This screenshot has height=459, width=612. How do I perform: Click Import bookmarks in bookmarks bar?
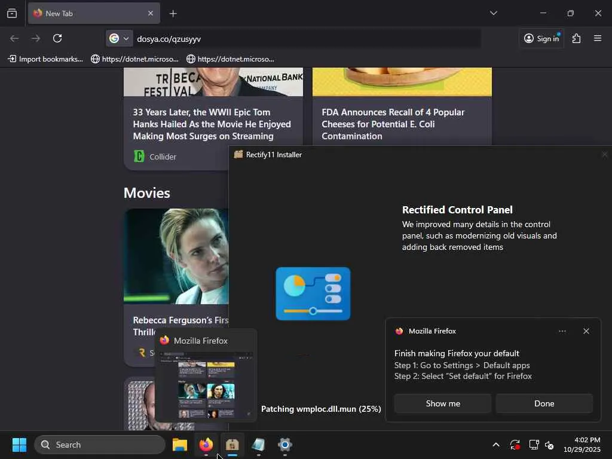coord(45,59)
